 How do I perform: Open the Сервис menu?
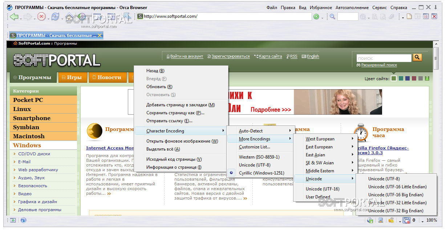coord(380,7)
